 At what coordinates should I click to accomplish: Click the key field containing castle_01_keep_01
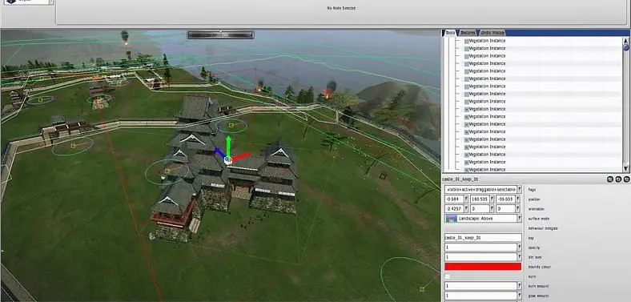483,238
